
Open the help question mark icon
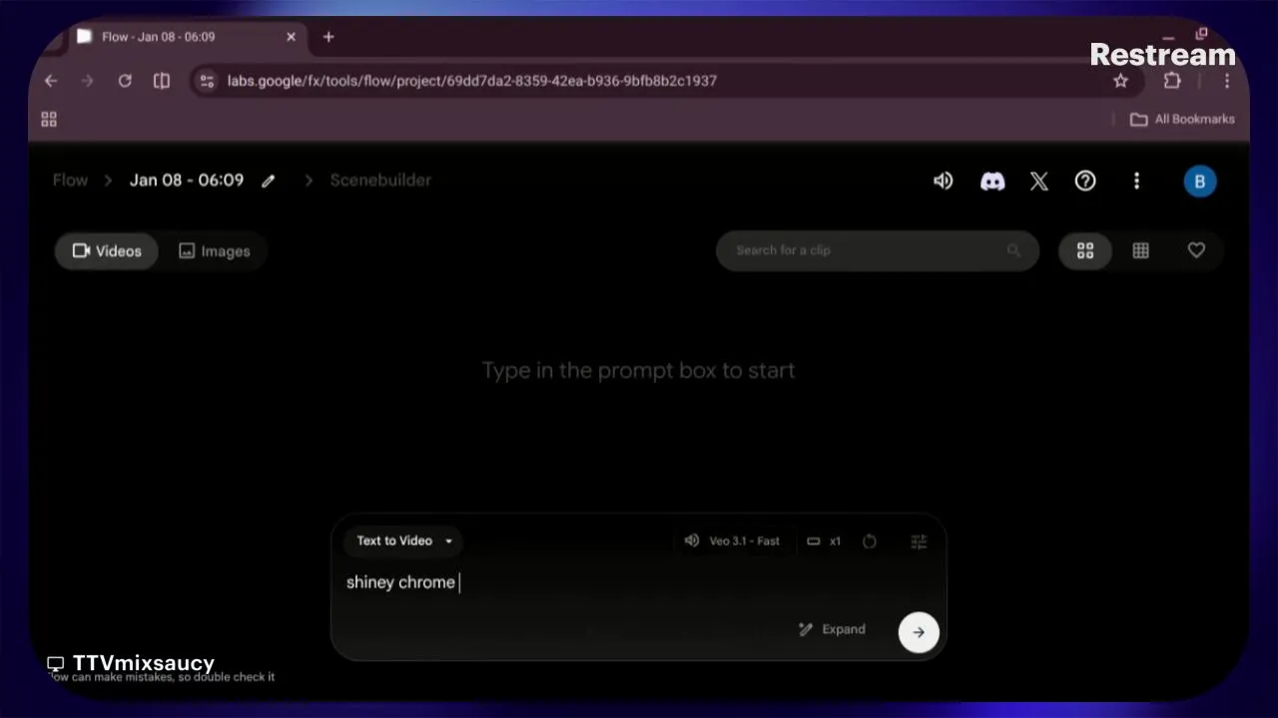point(1085,180)
